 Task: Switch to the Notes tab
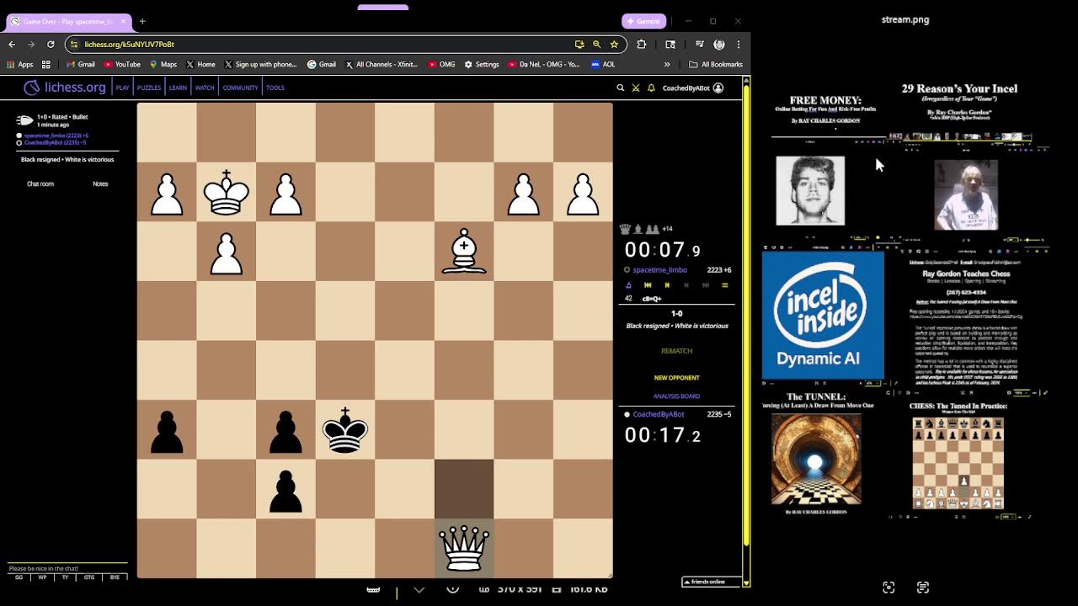coord(100,183)
